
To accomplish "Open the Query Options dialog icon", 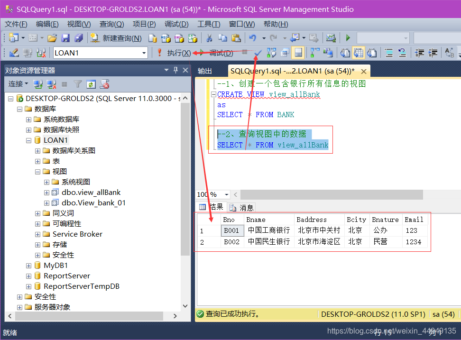I will [285, 53].
